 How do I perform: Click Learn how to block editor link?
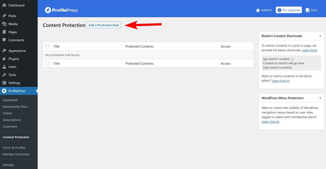(x=281, y=81)
